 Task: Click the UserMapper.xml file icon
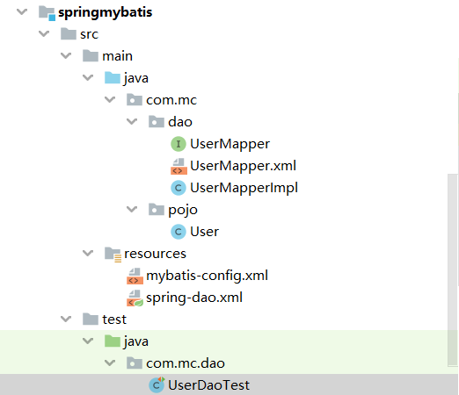(178, 166)
